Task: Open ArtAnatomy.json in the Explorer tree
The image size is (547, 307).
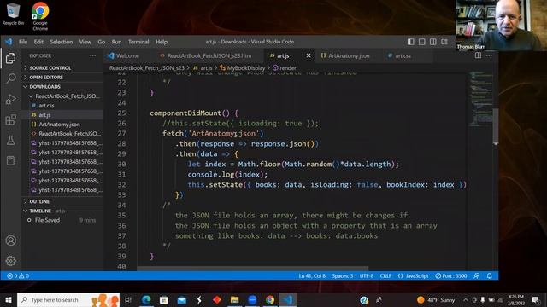Action: click(x=62, y=125)
